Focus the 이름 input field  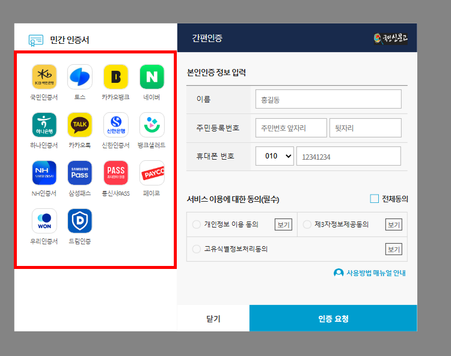pyautogui.click(x=328, y=99)
